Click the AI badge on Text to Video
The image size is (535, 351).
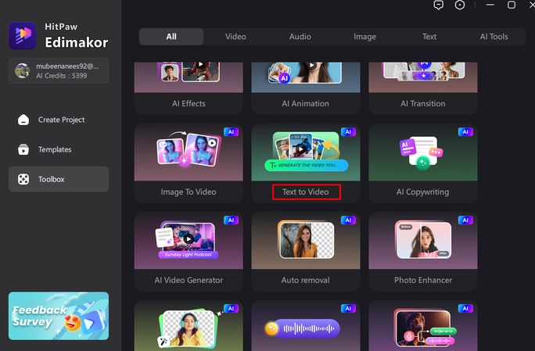[x=348, y=132]
